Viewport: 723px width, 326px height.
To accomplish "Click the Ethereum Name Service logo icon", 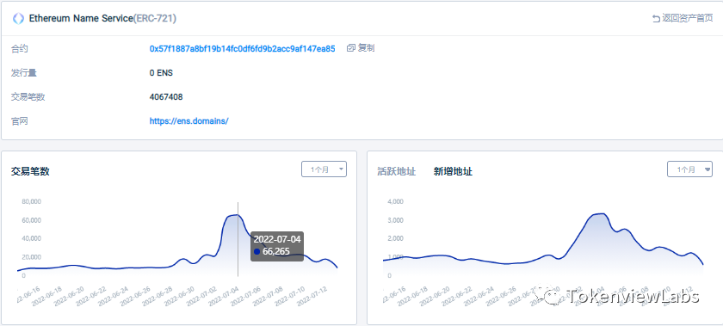I will coord(18,18).
